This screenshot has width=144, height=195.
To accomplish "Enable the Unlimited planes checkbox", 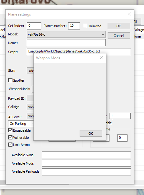I will point(85,26).
